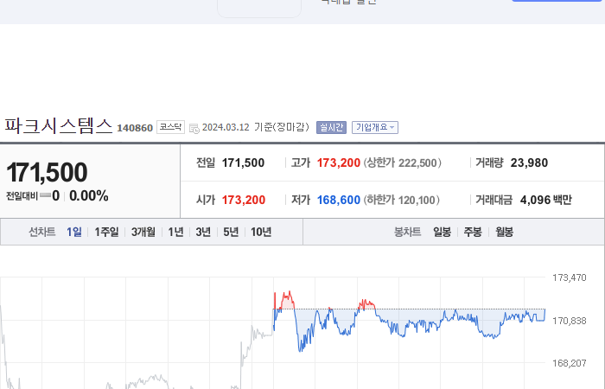
Task: Select the 월봉 candle chart
Action: tap(504, 232)
